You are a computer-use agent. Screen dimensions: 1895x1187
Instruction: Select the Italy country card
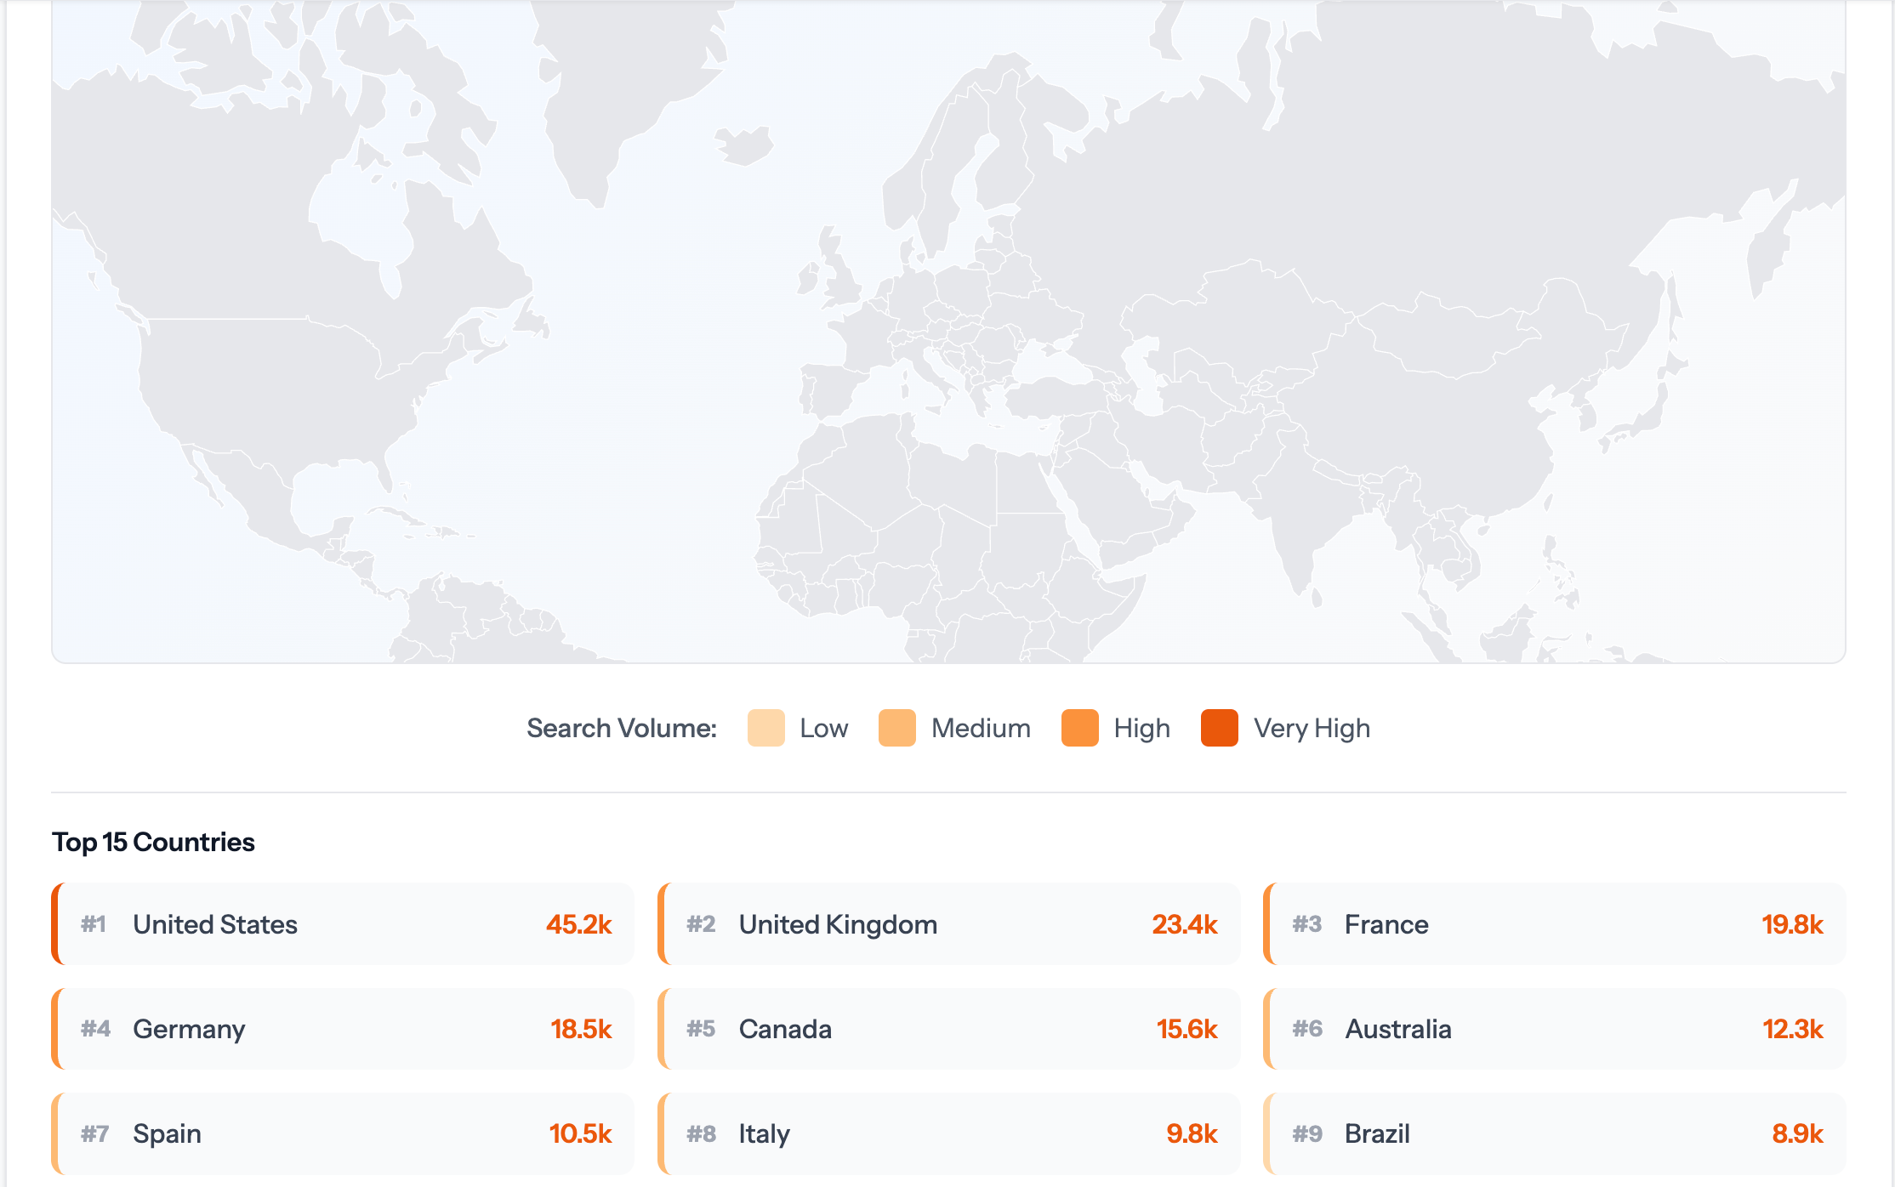tap(948, 1133)
